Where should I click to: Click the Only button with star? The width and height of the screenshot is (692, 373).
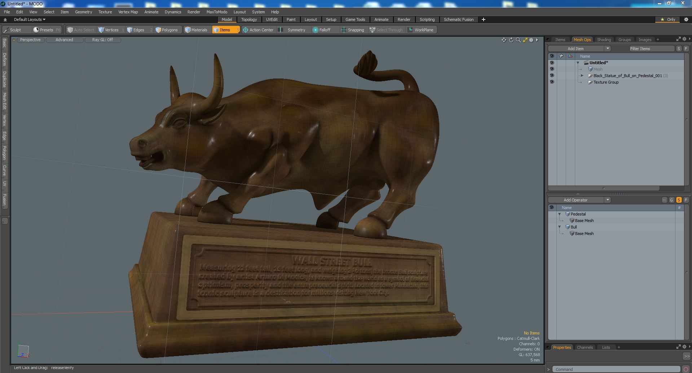click(x=667, y=19)
